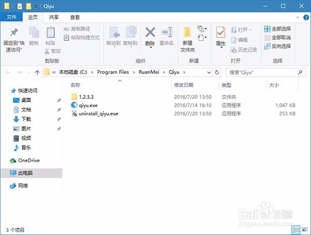
Task: Expand the chevron after Qiyu in path
Action: pos(184,72)
